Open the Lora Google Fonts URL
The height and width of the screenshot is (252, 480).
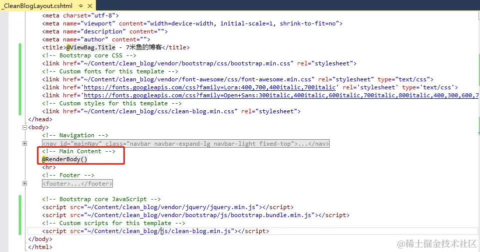click(210, 87)
